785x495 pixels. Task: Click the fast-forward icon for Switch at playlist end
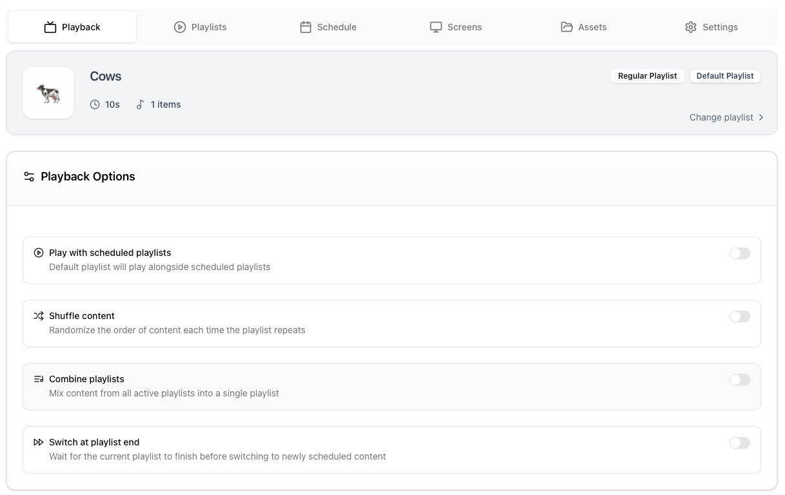coord(39,442)
